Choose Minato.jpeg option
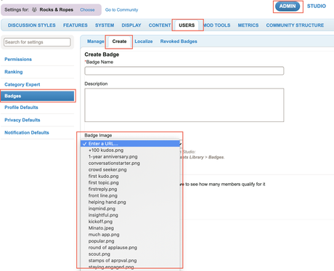Viewport: 334px width, 271px height. pyautogui.click(x=130, y=228)
